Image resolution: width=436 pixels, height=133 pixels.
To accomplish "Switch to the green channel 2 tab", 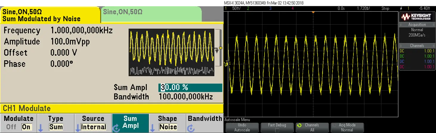I will pos(151,13).
